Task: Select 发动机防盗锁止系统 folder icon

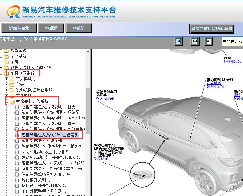Action: coord(12,90)
